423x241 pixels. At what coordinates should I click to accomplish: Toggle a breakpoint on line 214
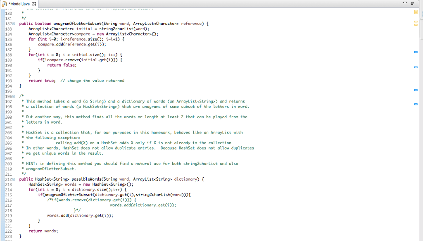click(2, 189)
